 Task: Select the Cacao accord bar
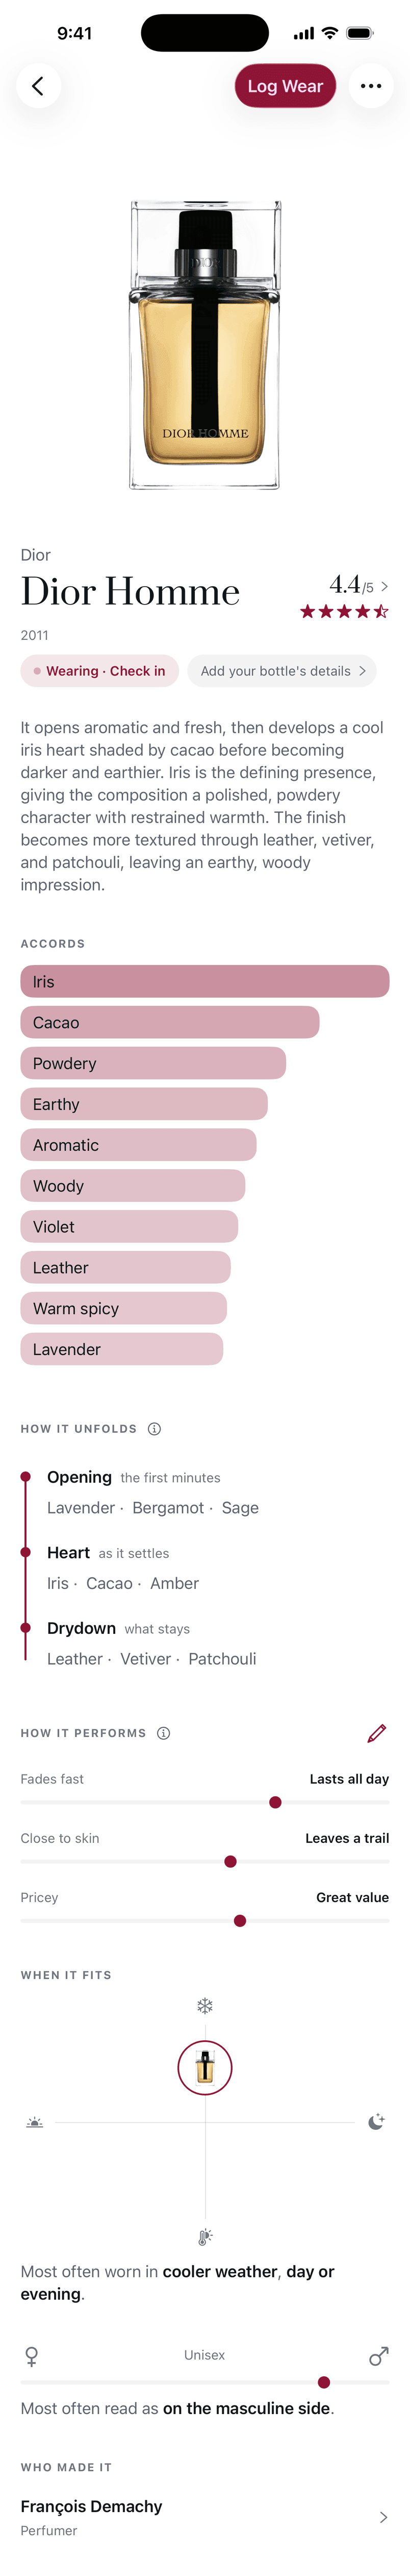click(x=170, y=1022)
